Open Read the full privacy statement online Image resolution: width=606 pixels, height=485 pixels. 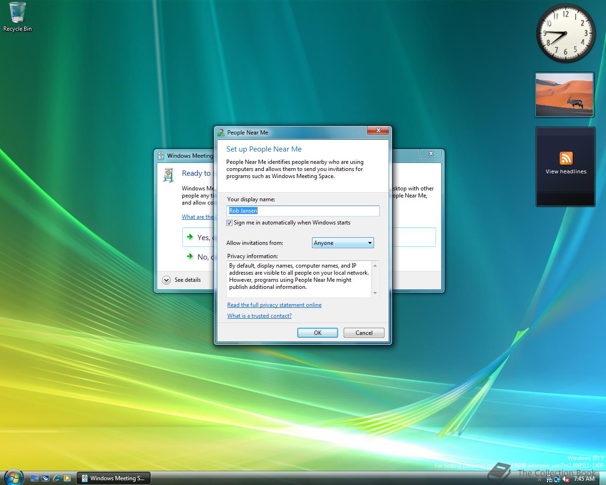pos(274,305)
